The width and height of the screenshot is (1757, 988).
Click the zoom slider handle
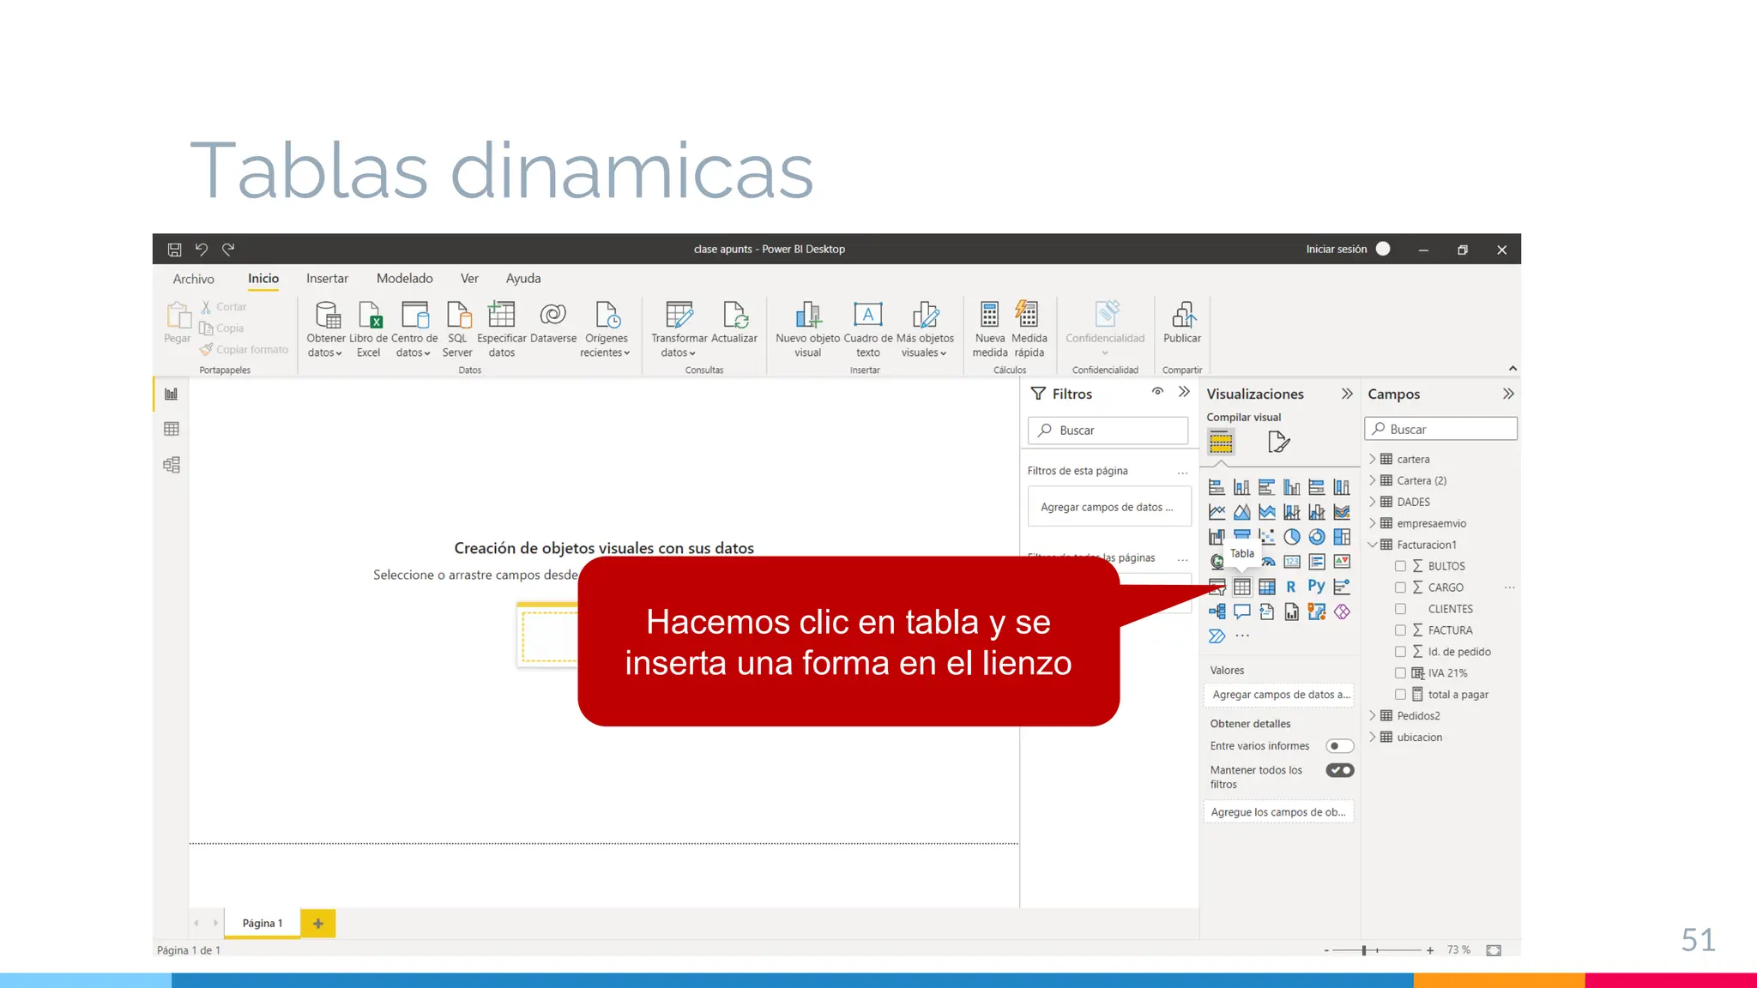tap(1363, 950)
